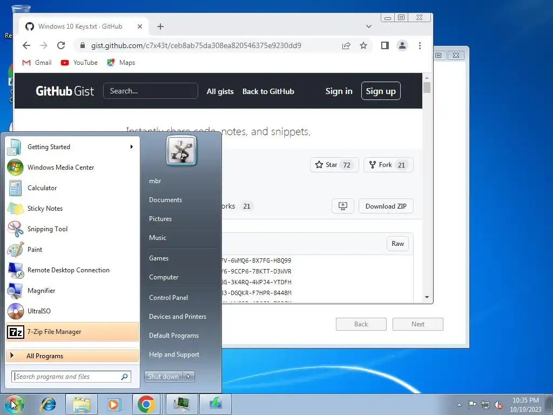Expand All Programs list

(x=72, y=356)
